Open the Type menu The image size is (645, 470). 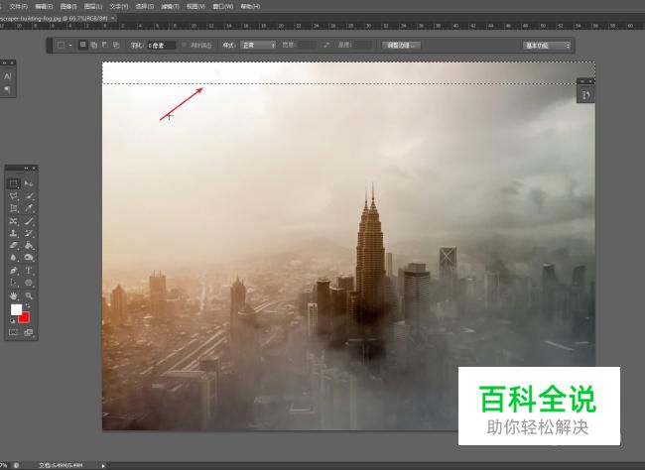click(x=118, y=6)
